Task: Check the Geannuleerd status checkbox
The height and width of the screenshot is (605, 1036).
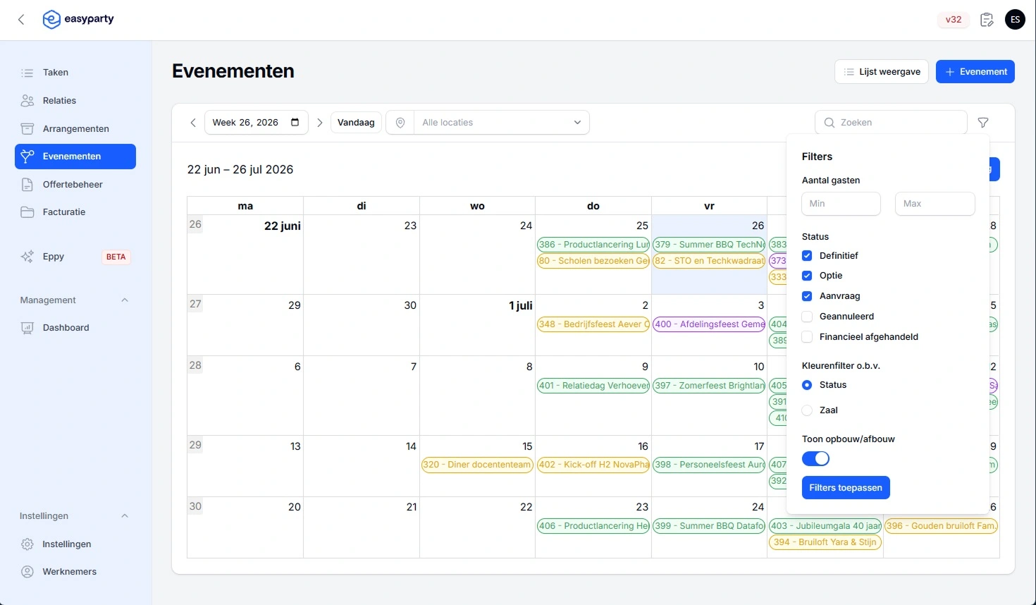Action: coord(807,317)
